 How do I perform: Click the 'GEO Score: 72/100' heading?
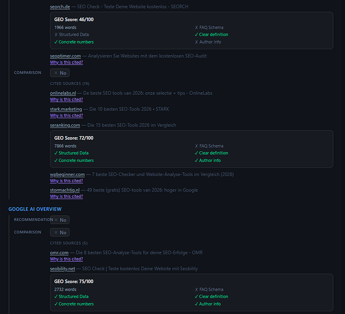coord(74,138)
